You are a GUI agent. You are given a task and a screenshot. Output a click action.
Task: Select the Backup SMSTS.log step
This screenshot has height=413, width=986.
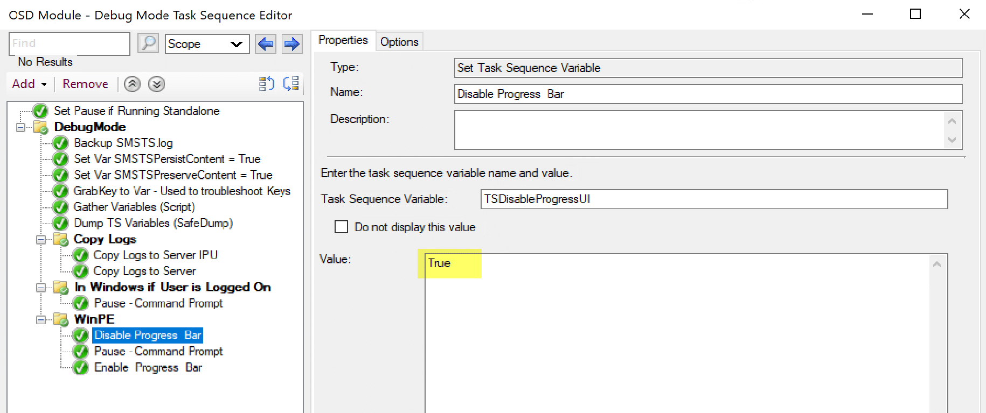pyautogui.click(x=123, y=143)
